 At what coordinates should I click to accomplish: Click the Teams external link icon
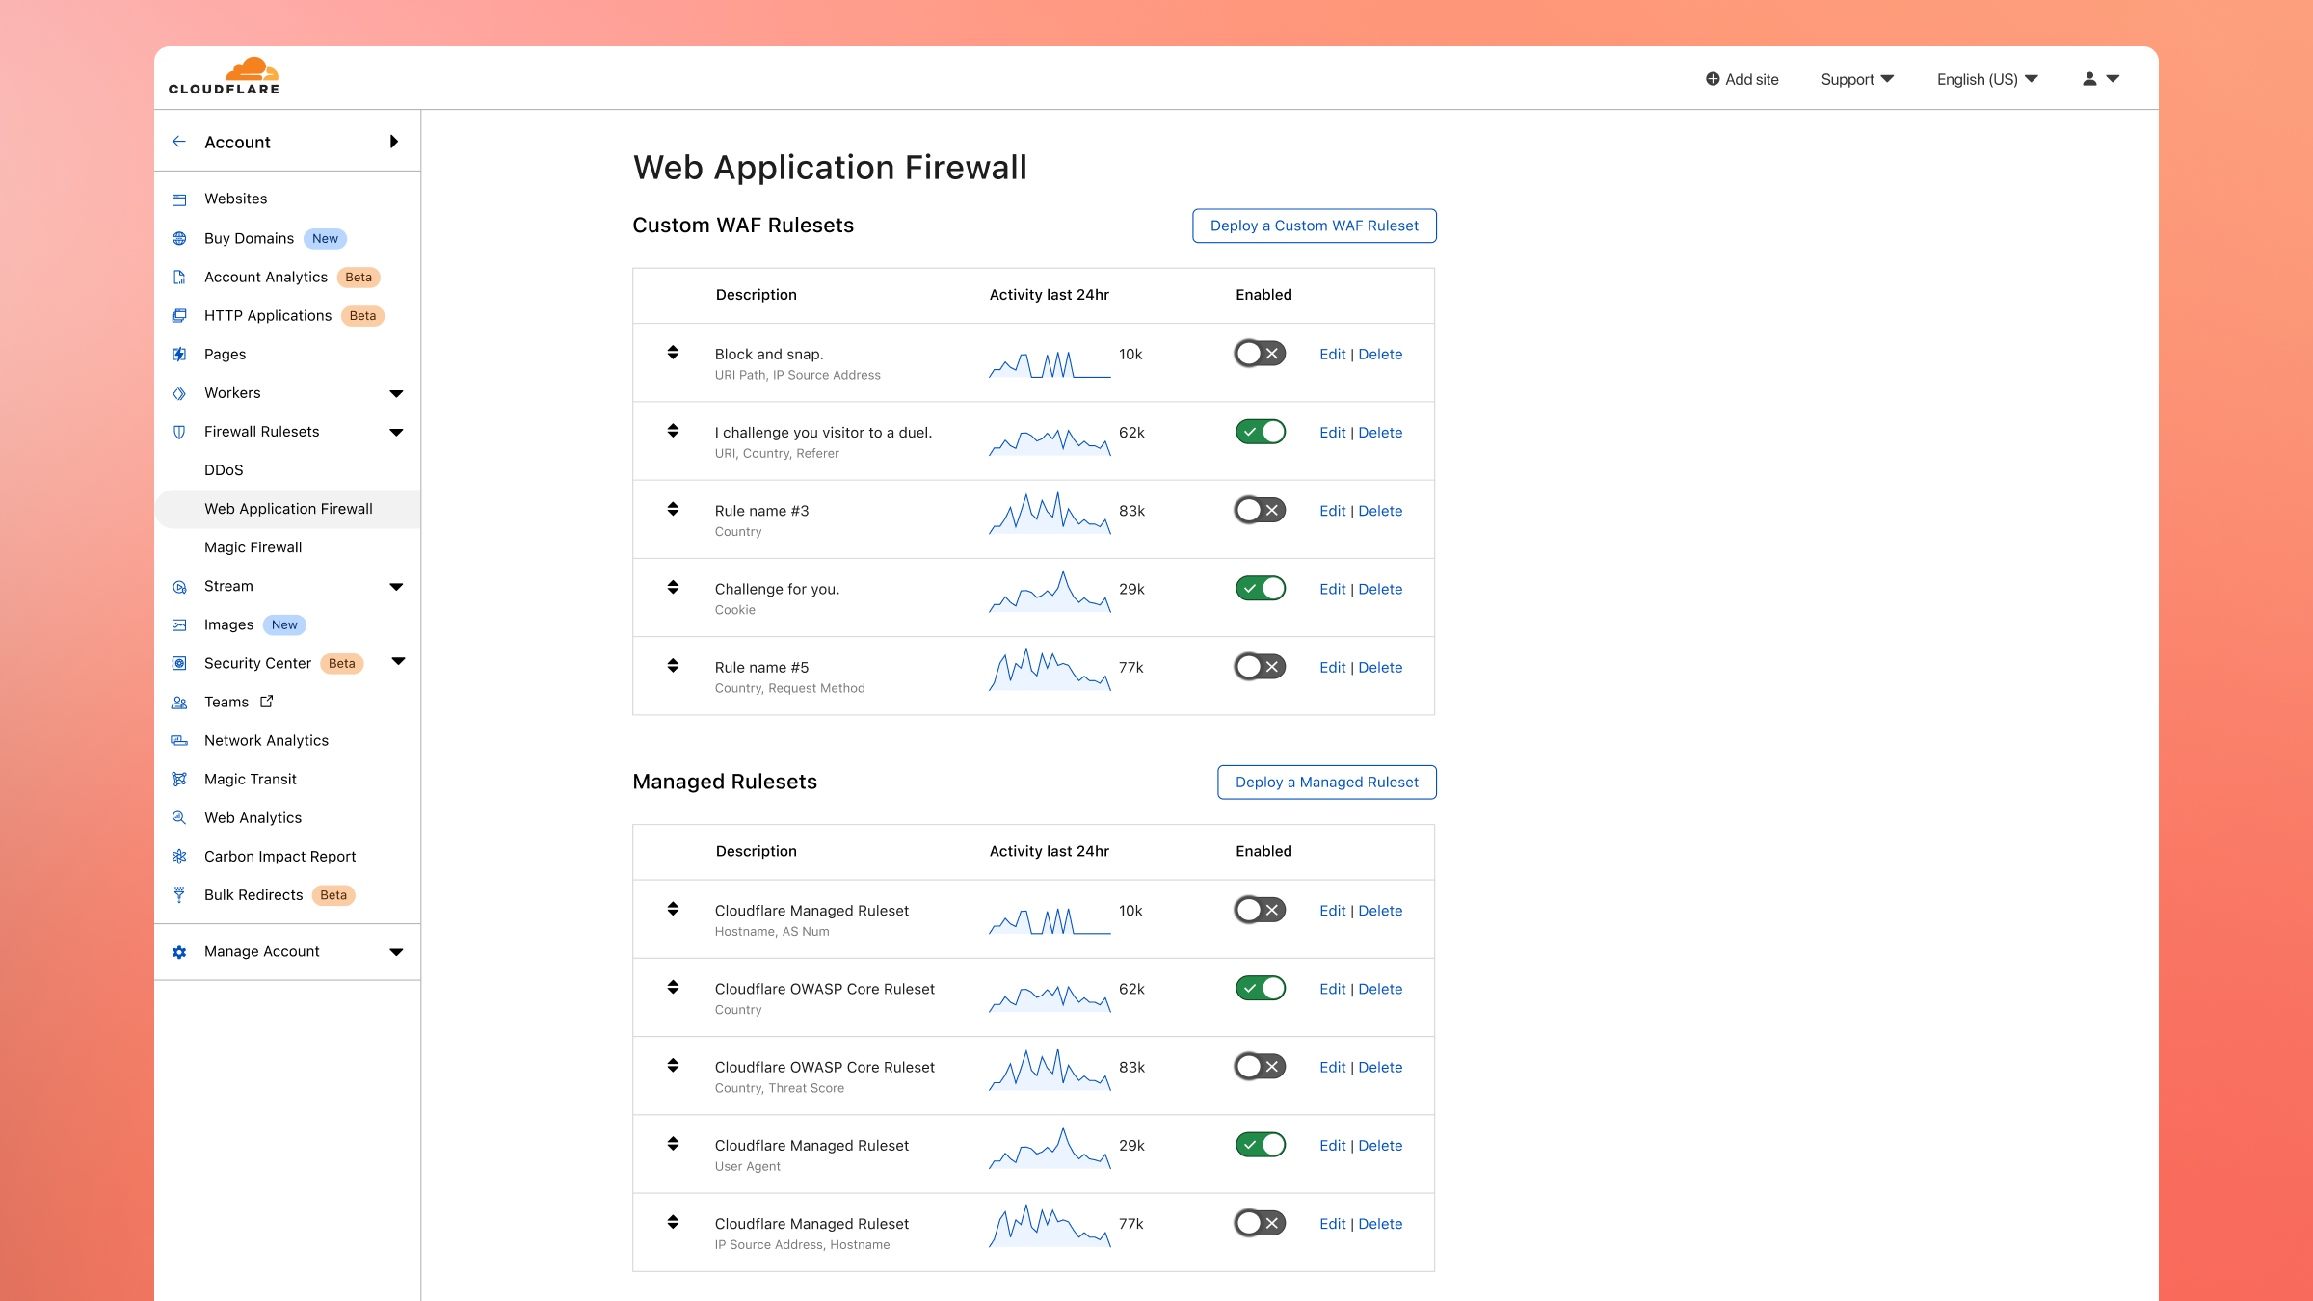point(267,702)
